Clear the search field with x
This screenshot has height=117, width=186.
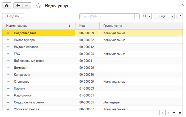point(137,16)
